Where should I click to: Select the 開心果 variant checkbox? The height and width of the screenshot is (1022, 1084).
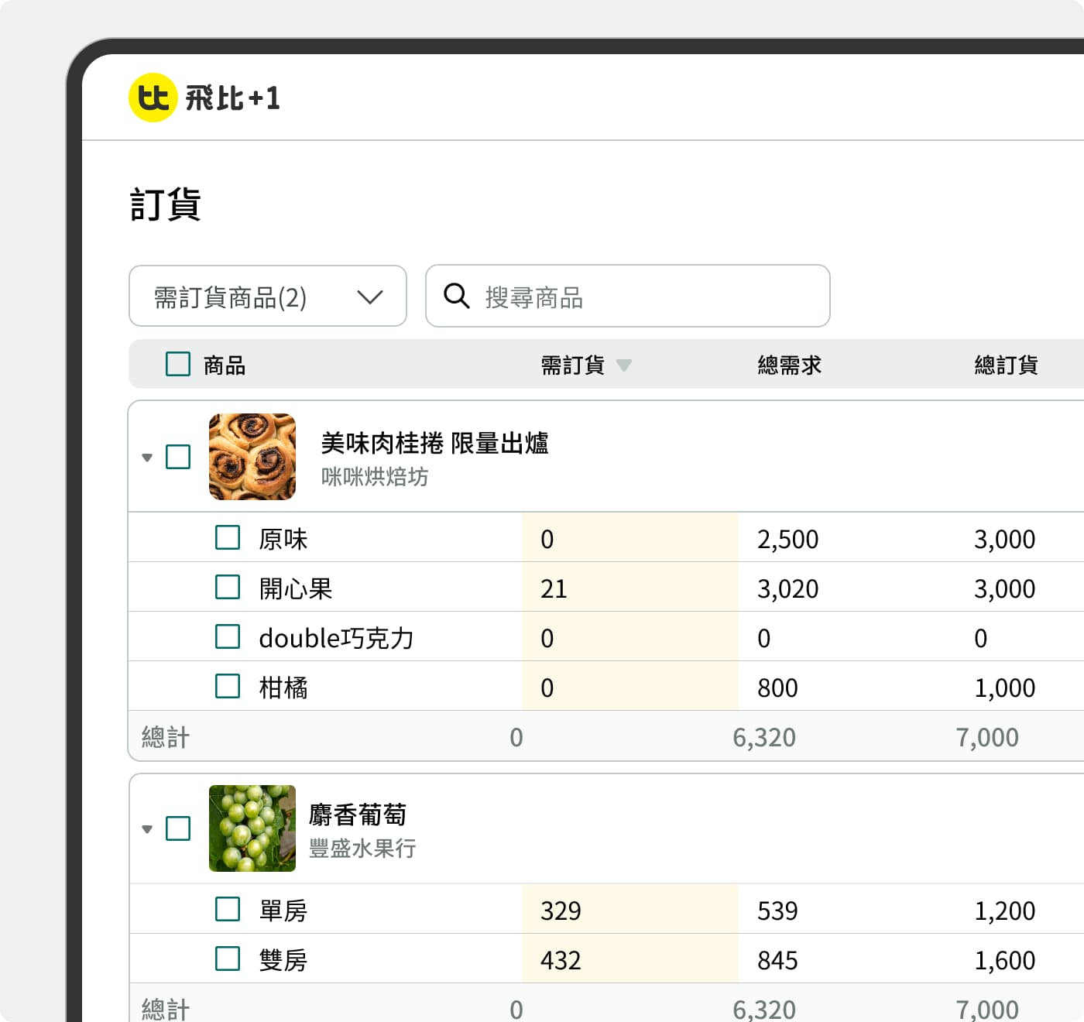tap(227, 587)
